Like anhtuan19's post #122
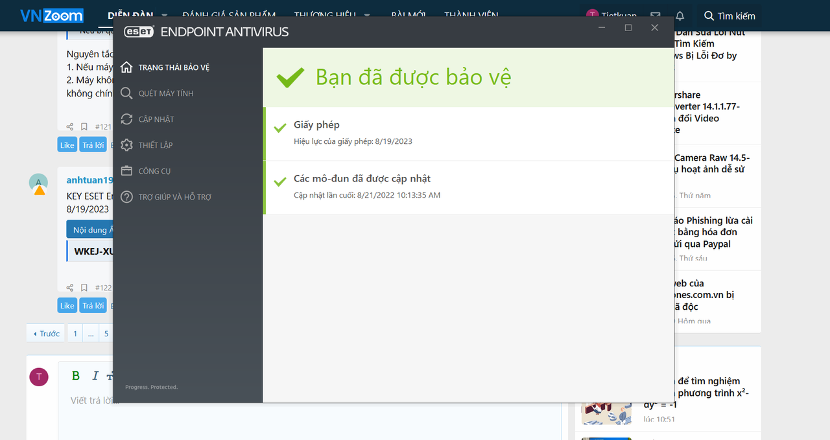The image size is (830, 440). pyautogui.click(x=67, y=305)
